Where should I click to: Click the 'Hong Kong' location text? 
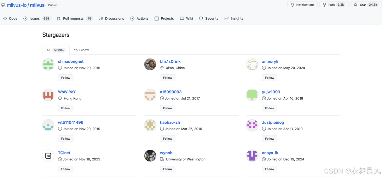[73, 99]
